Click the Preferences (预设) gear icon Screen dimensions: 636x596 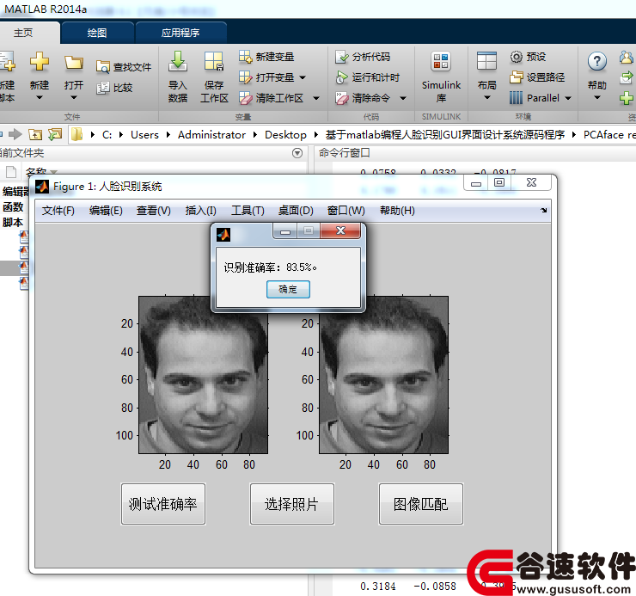coord(517,57)
